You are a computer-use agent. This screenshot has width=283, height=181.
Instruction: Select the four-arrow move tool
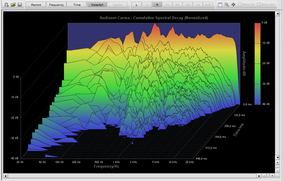pyautogui.click(x=233, y=5)
